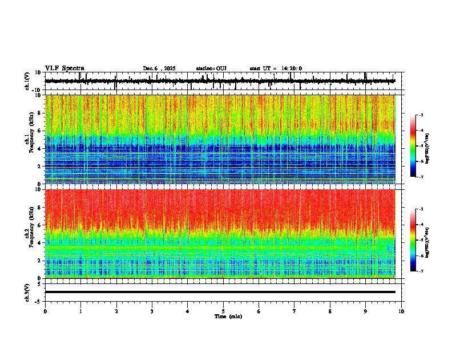Select the date label "Dec. 6 , 2025"

pos(159,68)
